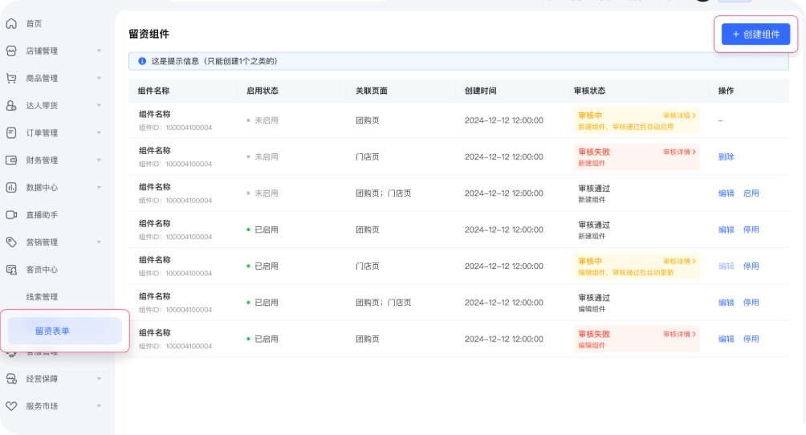Open the 客资中心 menu label
The width and height of the screenshot is (806, 435).
[43, 270]
